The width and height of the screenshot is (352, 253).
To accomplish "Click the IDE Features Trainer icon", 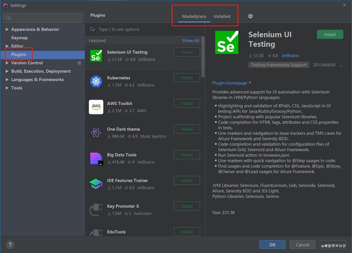I will click(x=96, y=184).
